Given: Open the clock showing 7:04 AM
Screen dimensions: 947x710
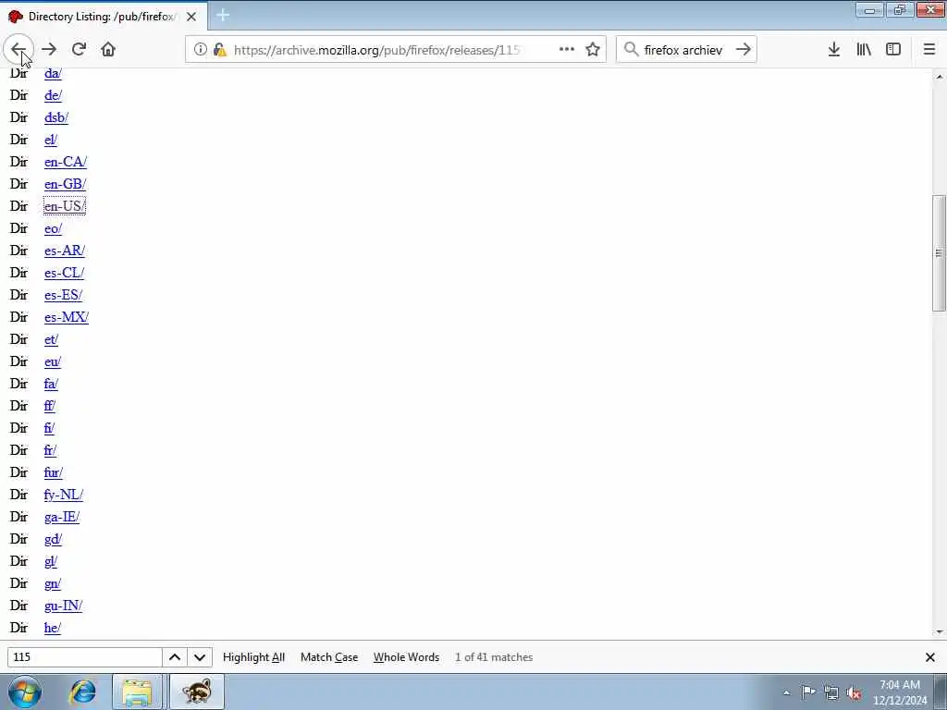Looking at the screenshot, I should point(900,692).
